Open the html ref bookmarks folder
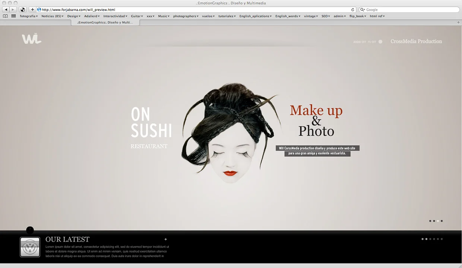 (377, 16)
